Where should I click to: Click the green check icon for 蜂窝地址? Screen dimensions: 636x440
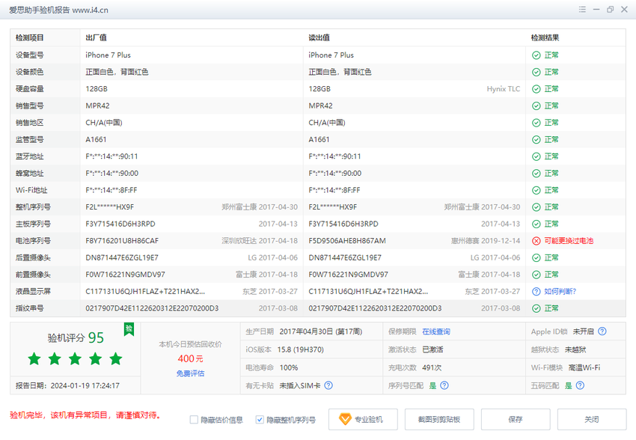(x=536, y=174)
